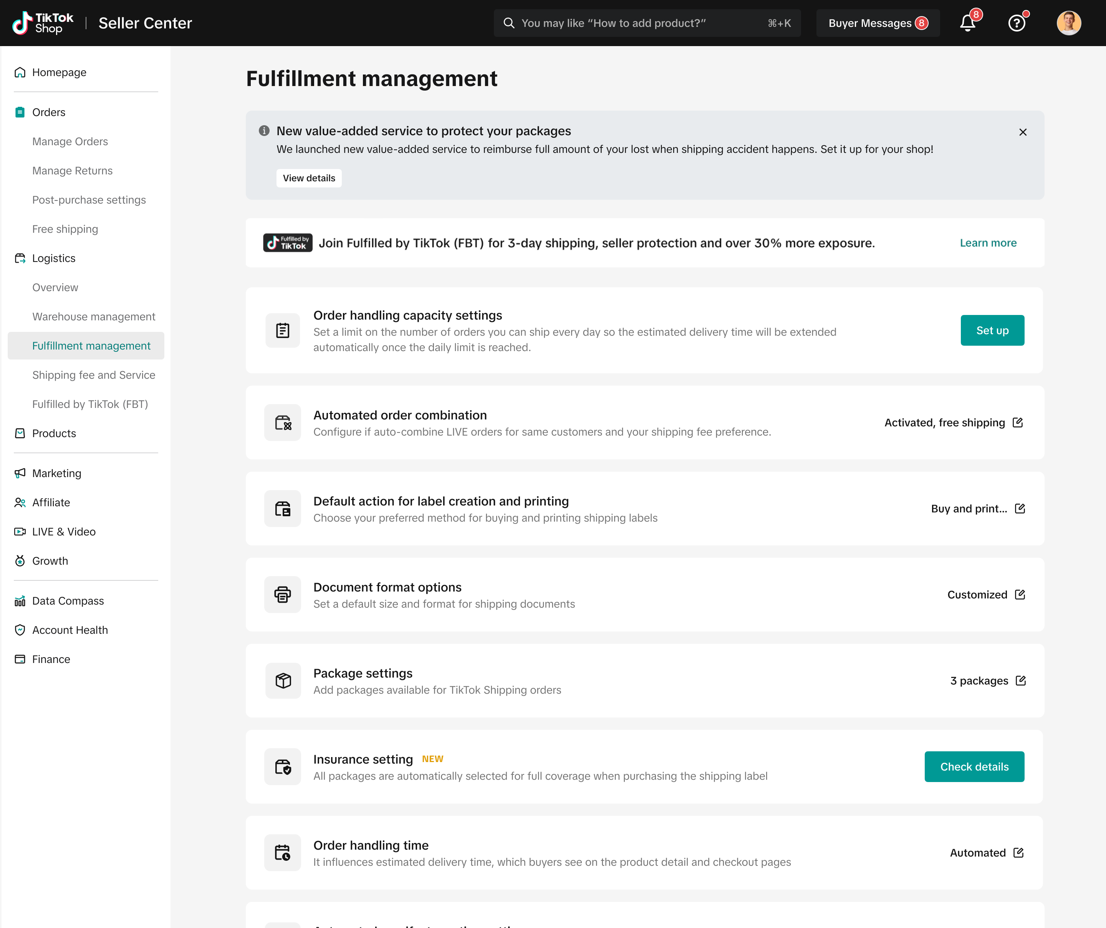1106x928 pixels.
Task: Click the Automated order combination icon
Action: point(283,423)
